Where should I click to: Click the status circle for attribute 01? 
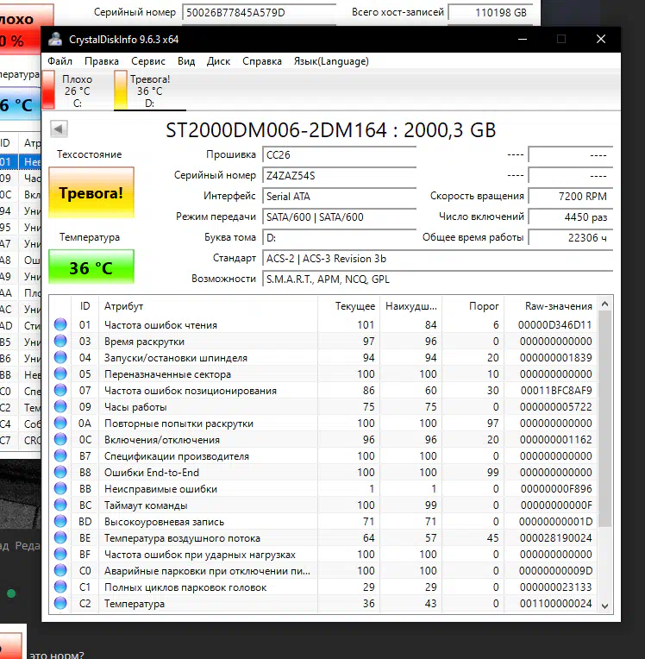60,324
